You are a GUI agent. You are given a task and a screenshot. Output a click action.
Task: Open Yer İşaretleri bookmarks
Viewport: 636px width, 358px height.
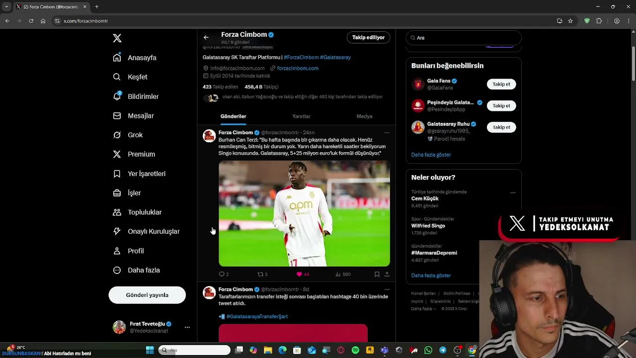tap(139, 174)
